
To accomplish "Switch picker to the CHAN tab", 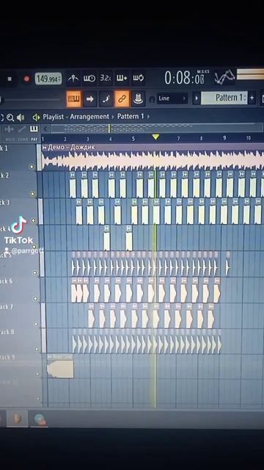I will (22, 139).
